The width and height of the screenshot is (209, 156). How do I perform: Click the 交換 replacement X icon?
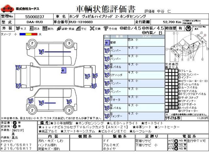[92, 28]
